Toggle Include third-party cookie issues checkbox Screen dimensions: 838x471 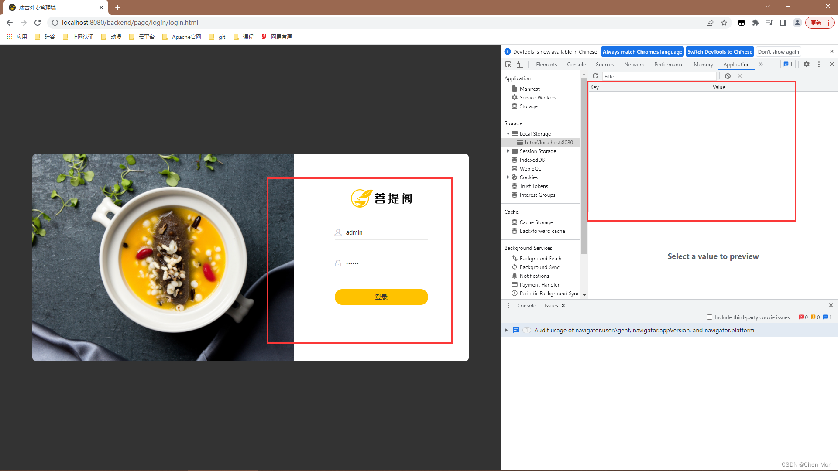point(710,317)
